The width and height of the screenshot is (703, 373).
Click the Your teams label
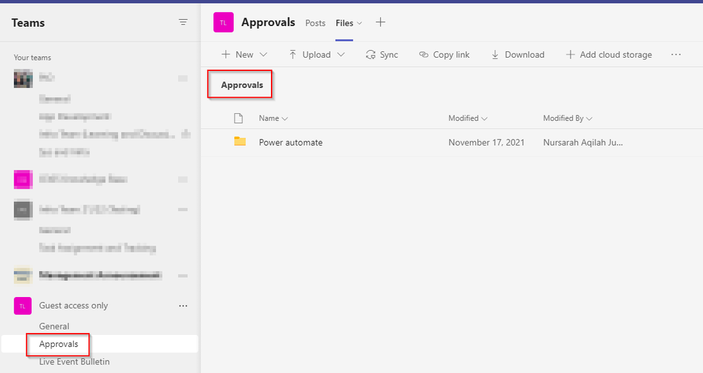32,58
